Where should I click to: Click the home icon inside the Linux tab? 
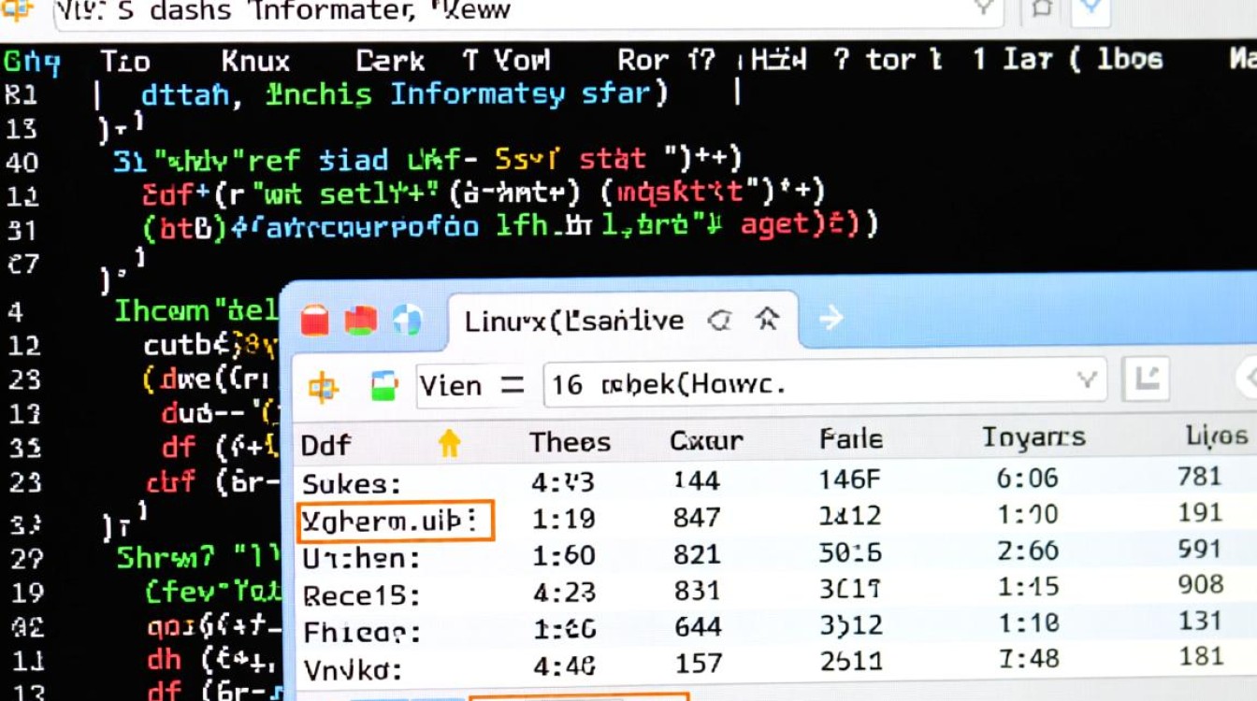(x=767, y=319)
